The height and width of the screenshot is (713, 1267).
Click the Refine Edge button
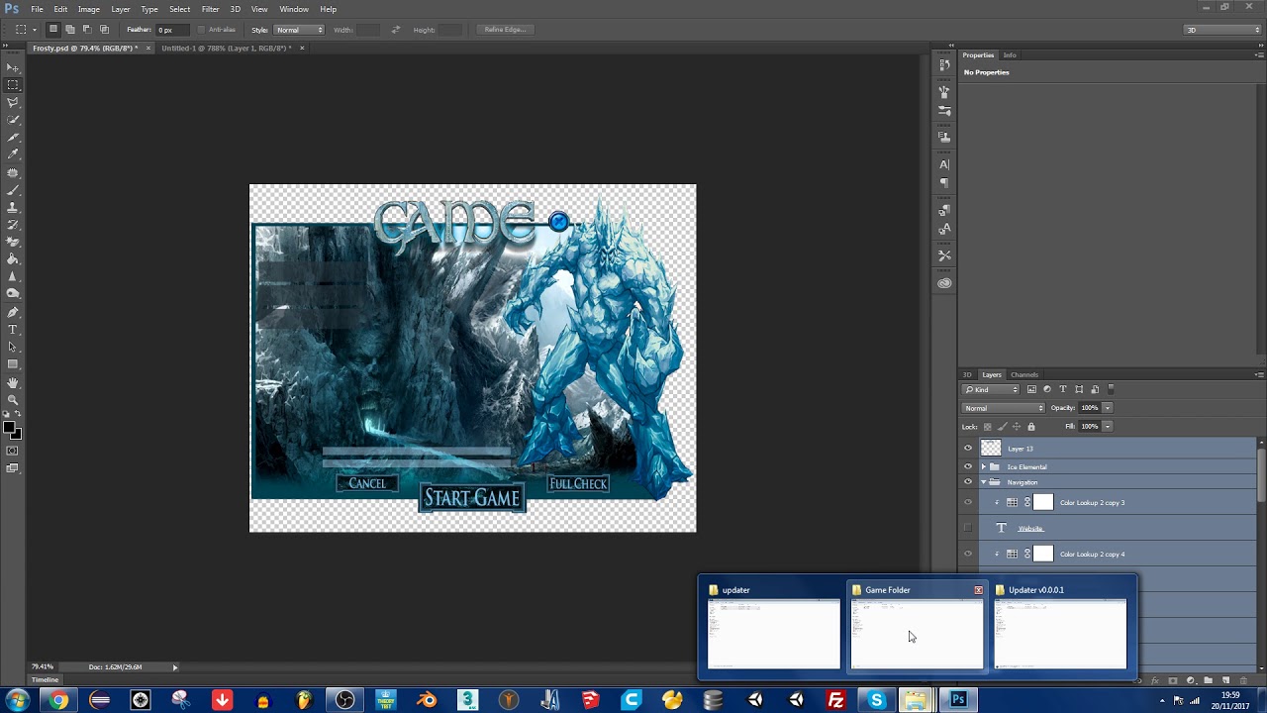(505, 30)
